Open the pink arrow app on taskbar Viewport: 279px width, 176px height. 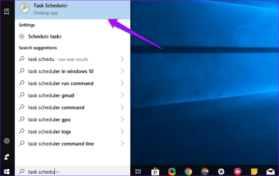238,172
